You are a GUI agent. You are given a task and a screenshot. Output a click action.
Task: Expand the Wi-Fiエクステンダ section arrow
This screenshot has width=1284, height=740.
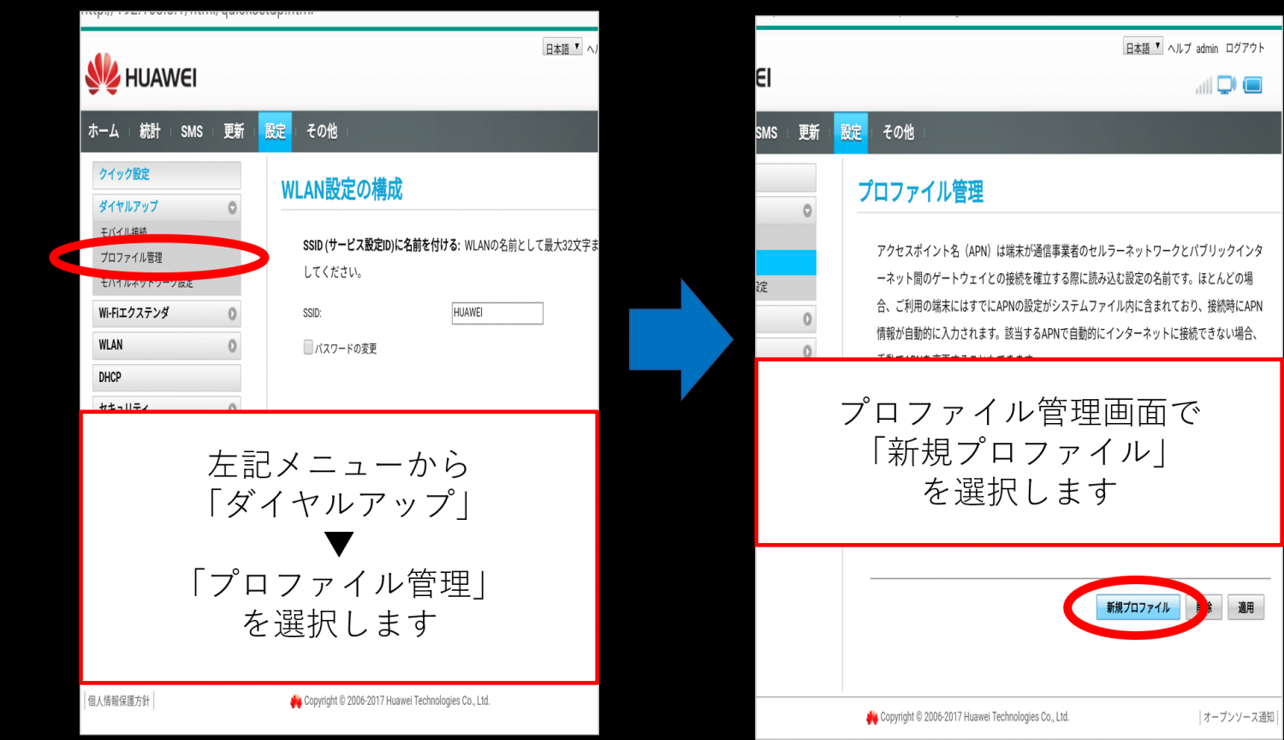point(232,313)
